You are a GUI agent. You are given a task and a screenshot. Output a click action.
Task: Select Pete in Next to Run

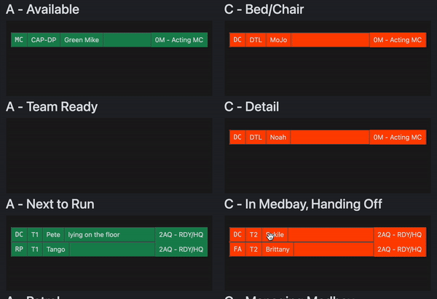pyautogui.click(x=53, y=234)
